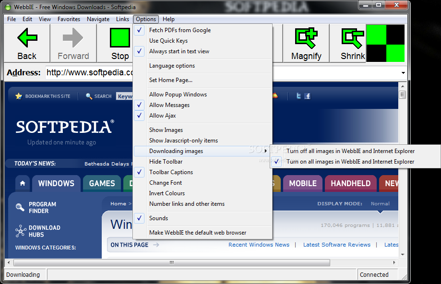
Task: Open the View menu
Action: coord(45,19)
